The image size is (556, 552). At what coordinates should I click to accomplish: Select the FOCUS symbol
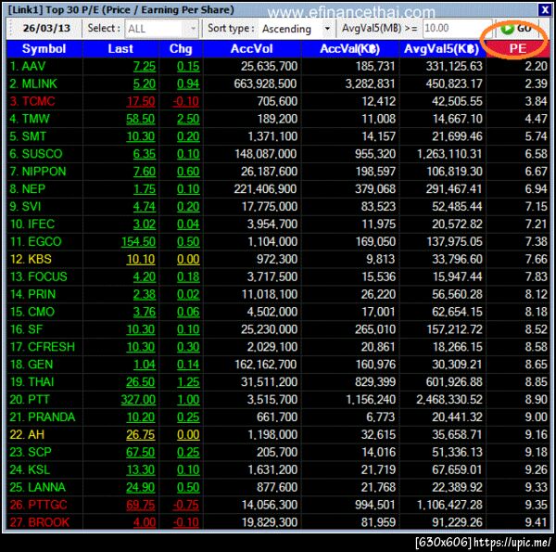coord(38,276)
